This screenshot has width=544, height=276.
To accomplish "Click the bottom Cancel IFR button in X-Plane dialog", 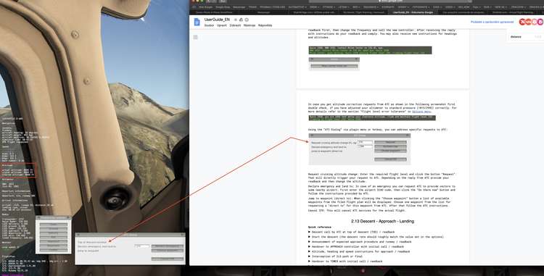I will (168, 259).
